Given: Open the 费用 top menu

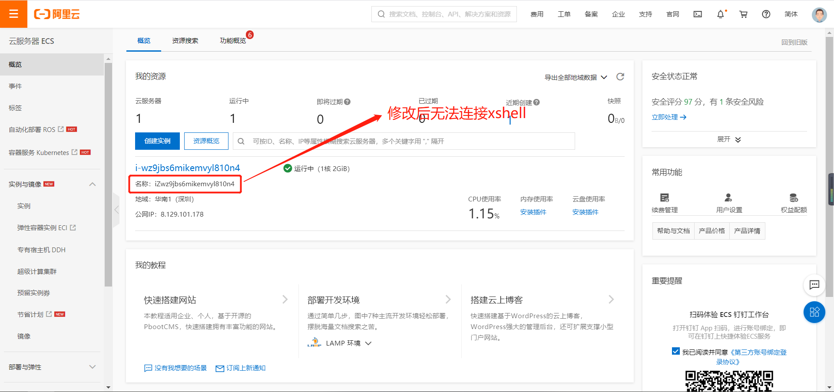Looking at the screenshot, I should (537, 14).
